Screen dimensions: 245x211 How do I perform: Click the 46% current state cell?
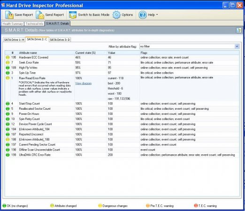click(x=78, y=57)
